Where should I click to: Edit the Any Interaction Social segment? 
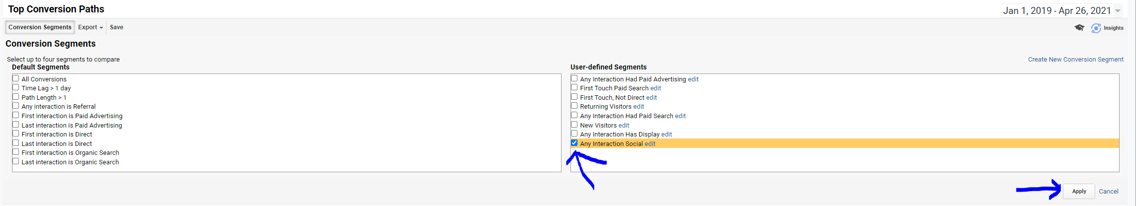tap(650, 144)
